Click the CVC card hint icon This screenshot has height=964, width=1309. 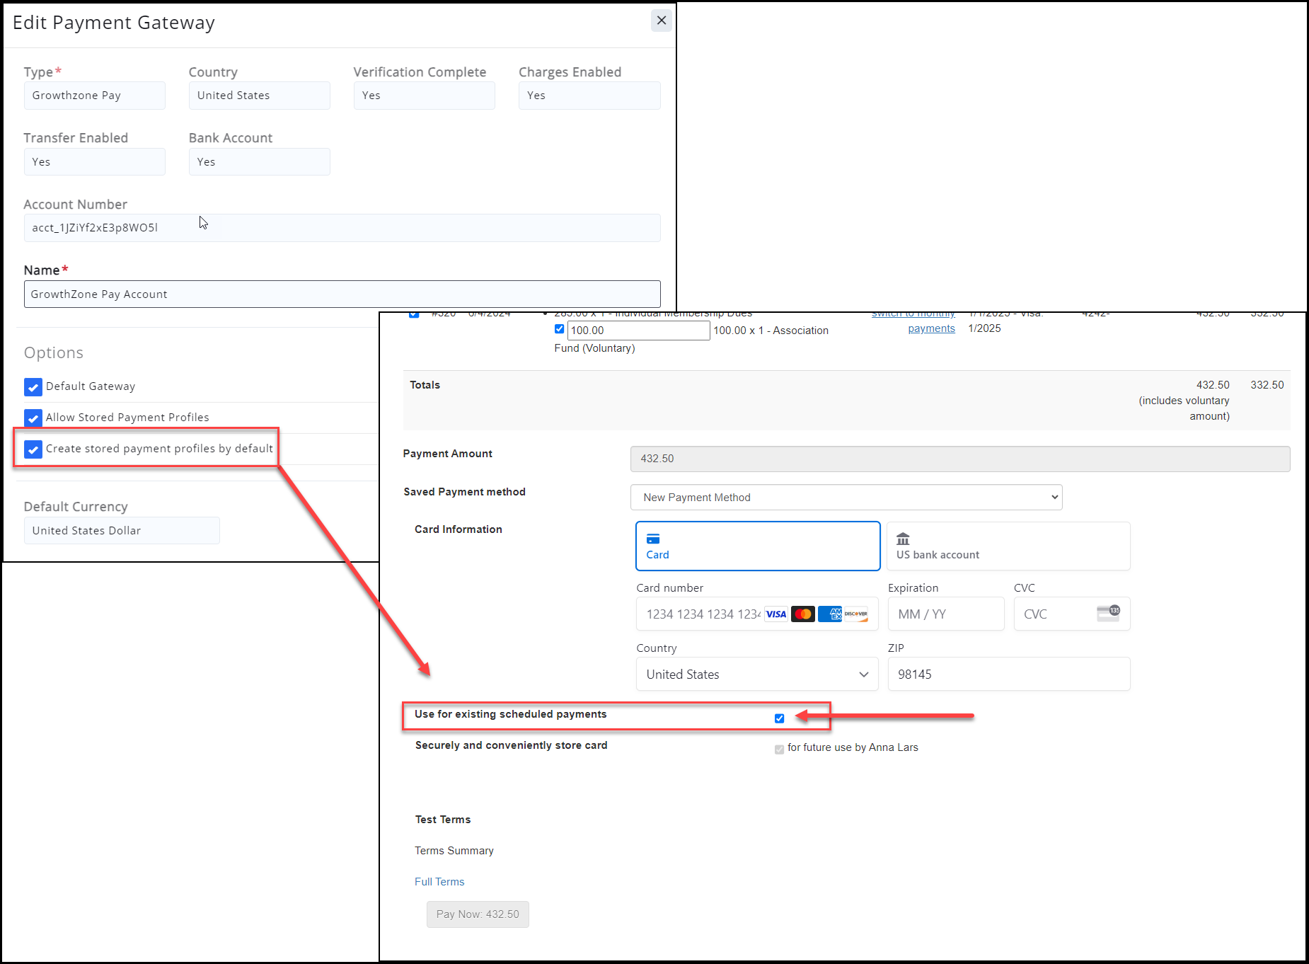click(1108, 613)
